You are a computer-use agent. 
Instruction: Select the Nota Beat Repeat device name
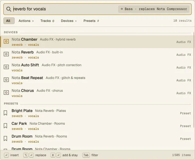pos(27,78)
